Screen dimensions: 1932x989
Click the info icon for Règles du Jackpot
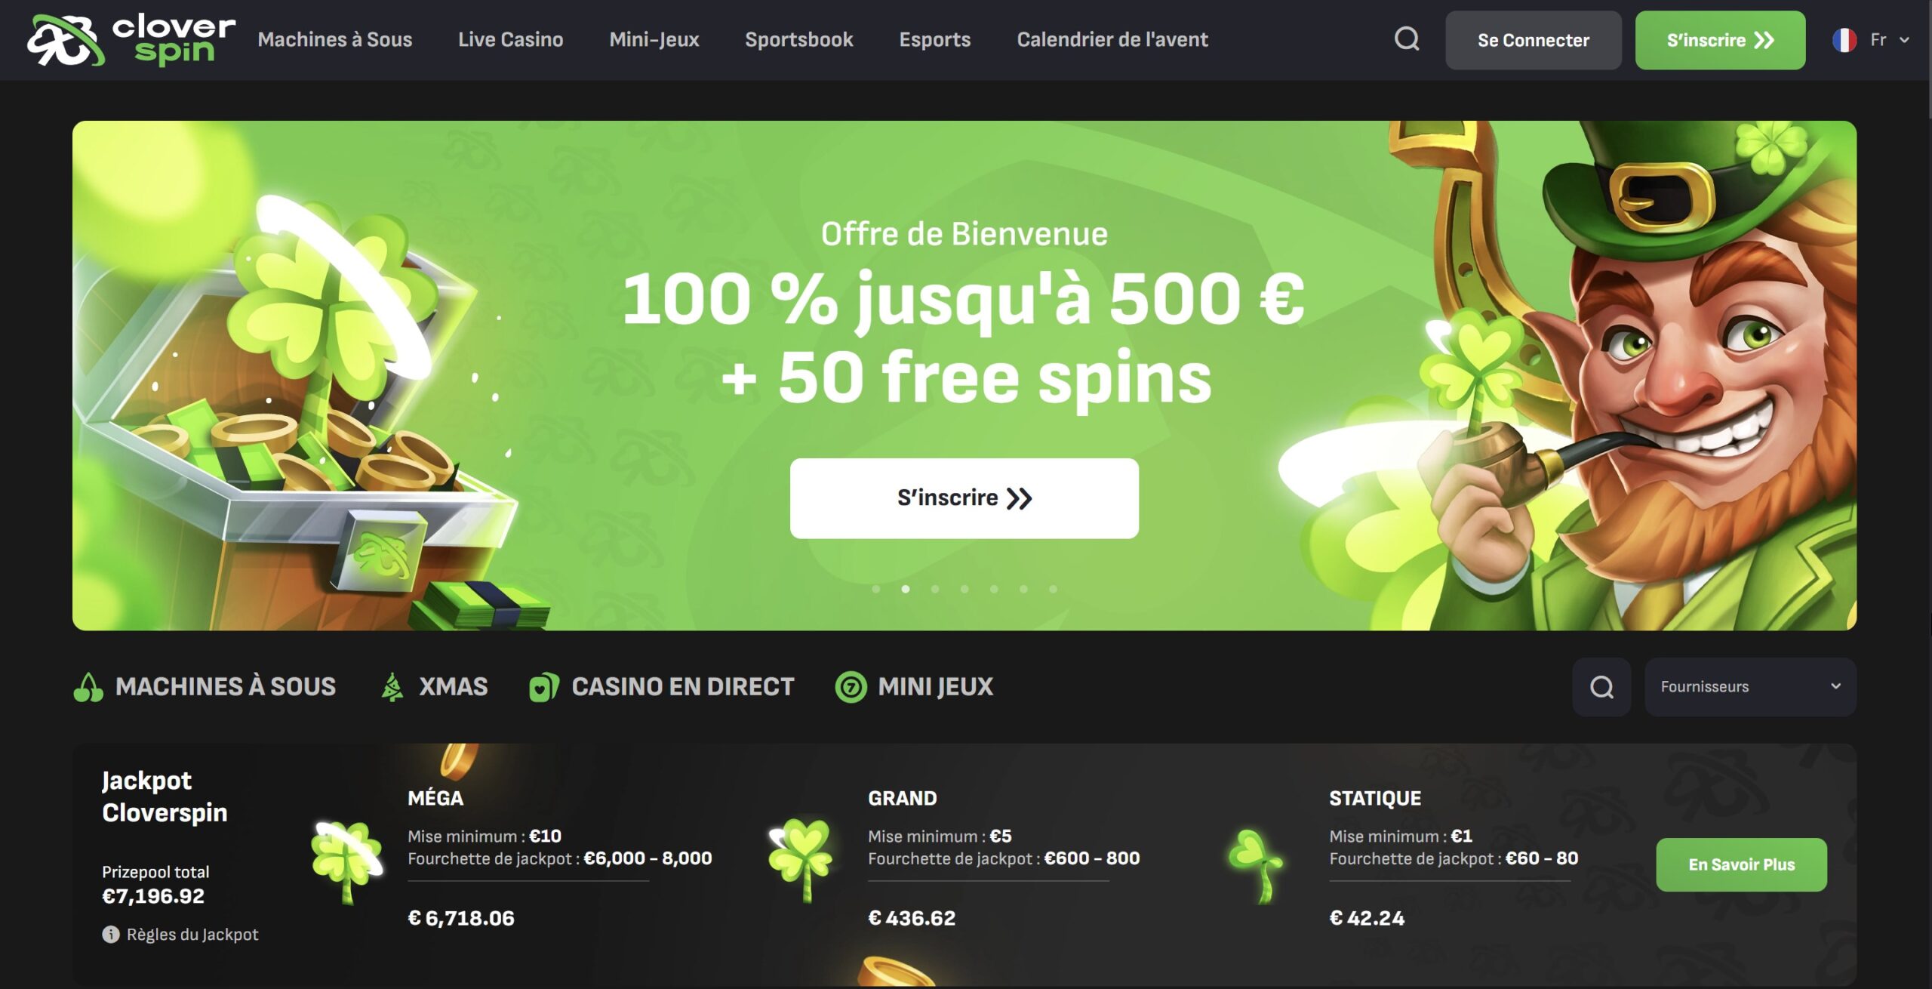[111, 935]
